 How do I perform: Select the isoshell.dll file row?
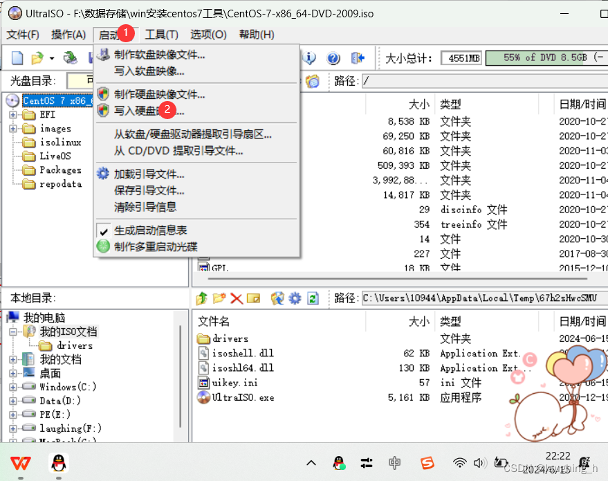[243, 354]
